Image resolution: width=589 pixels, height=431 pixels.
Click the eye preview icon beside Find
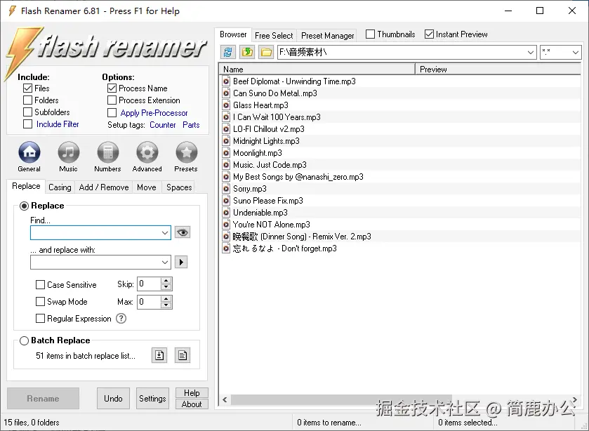point(183,232)
